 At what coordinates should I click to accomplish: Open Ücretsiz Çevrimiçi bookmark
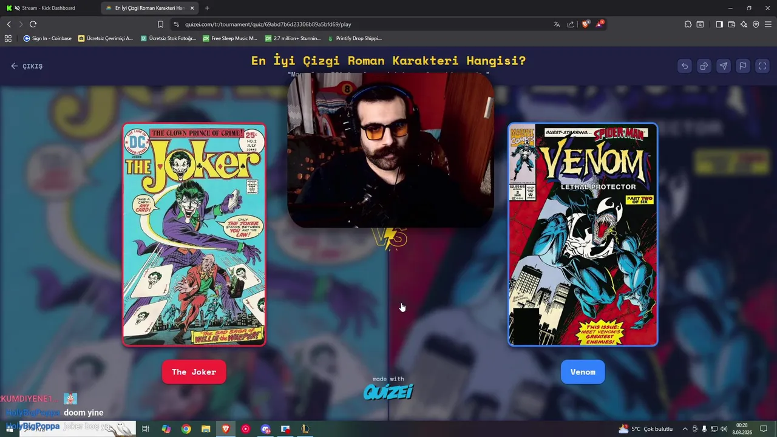click(x=105, y=38)
